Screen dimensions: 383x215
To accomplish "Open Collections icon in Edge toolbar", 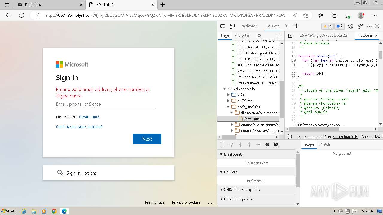I will (334, 15).
